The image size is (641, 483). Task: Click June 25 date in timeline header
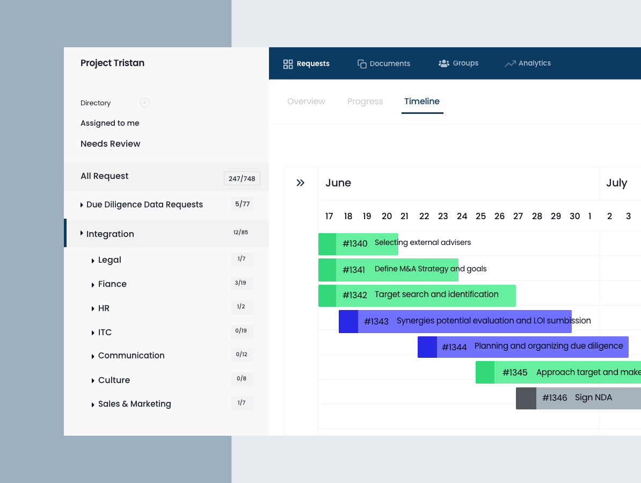pos(480,216)
